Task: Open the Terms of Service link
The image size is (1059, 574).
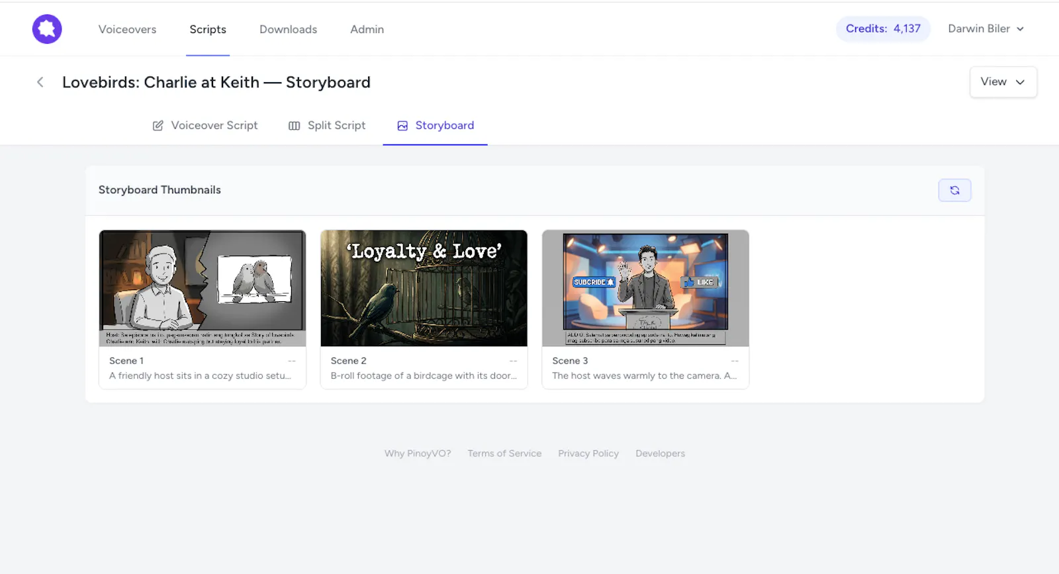Action: coord(504,454)
